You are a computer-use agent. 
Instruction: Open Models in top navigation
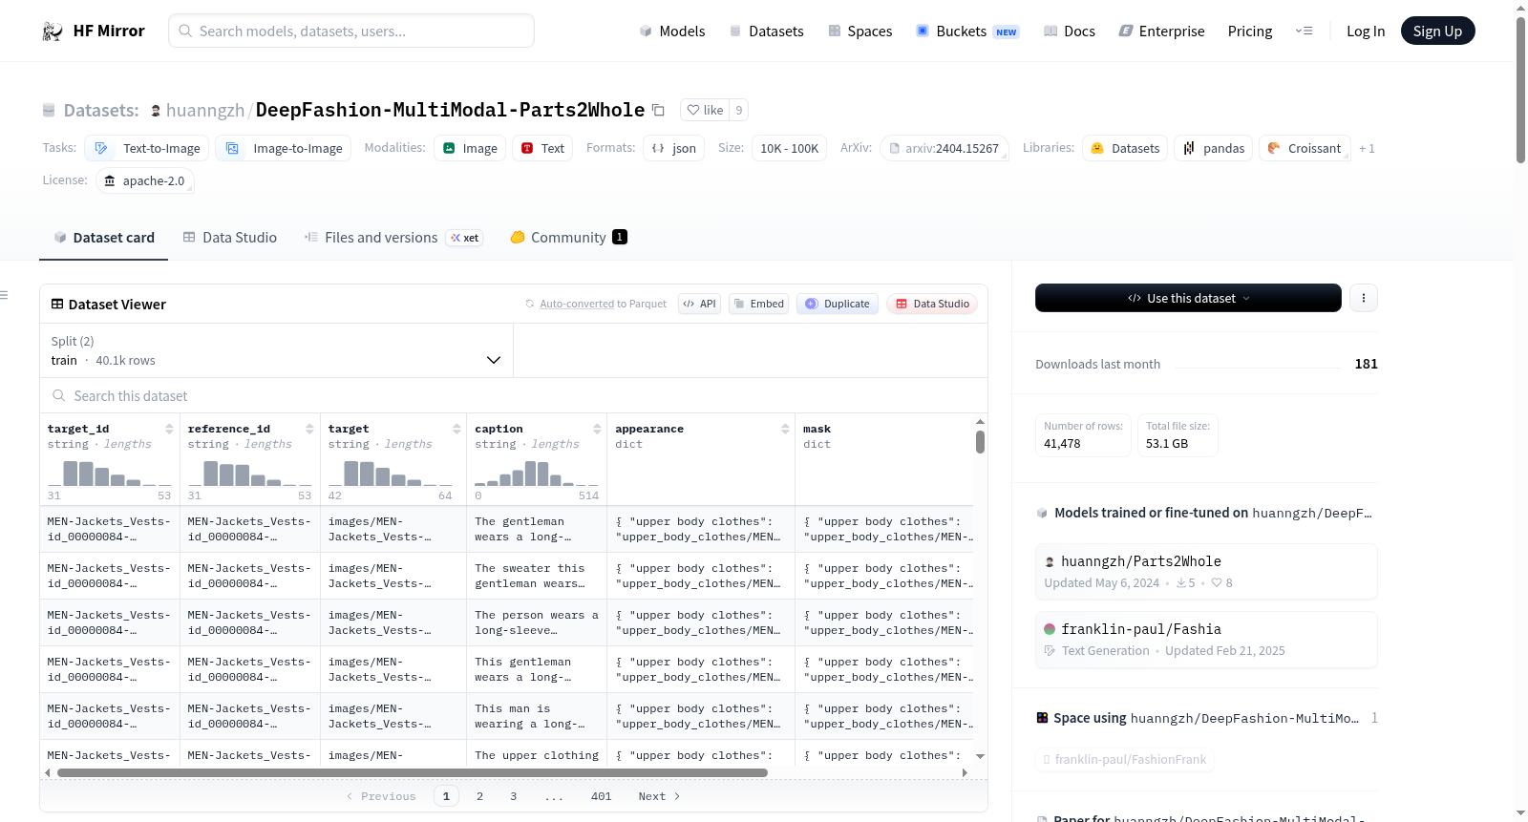(672, 31)
